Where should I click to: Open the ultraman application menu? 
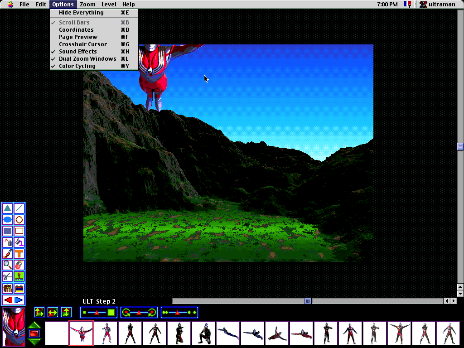[x=437, y=4]
